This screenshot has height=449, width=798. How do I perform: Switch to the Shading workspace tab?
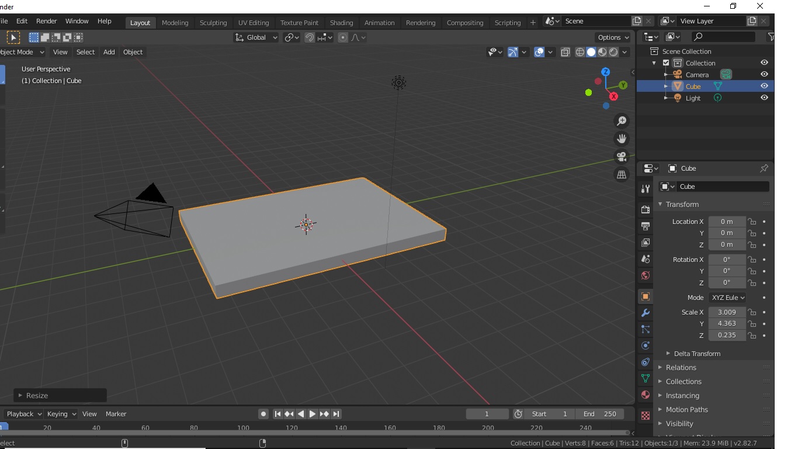click(341, 23)
